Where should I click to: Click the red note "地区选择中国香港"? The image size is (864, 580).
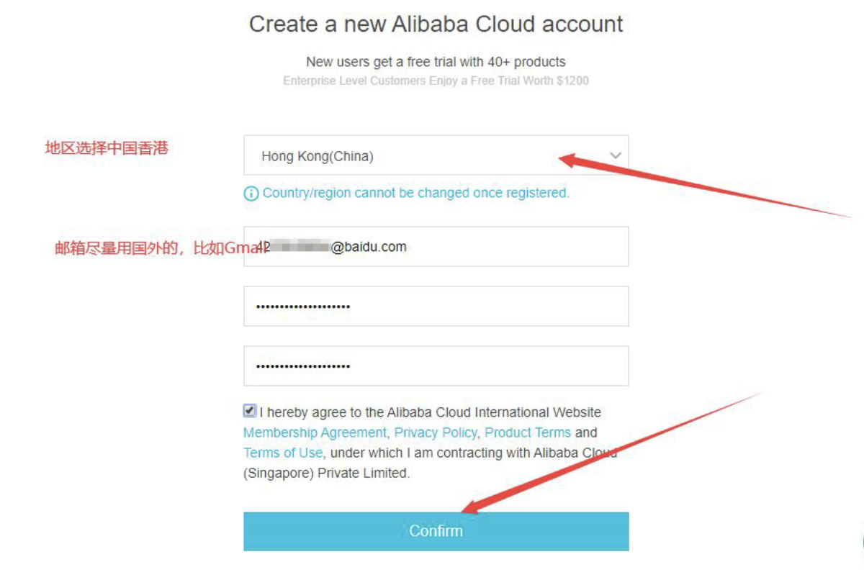pyautogui.click(x=107, y=149)
